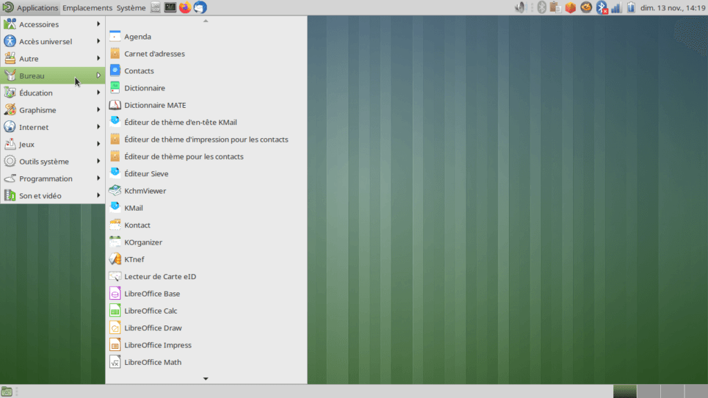
Task: Open Éditeur de thème pour les contacts
Action: click(x=206, y=157)
